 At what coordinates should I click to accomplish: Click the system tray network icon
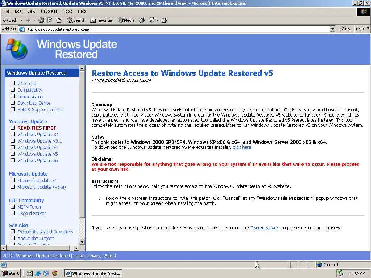[340, 274]
